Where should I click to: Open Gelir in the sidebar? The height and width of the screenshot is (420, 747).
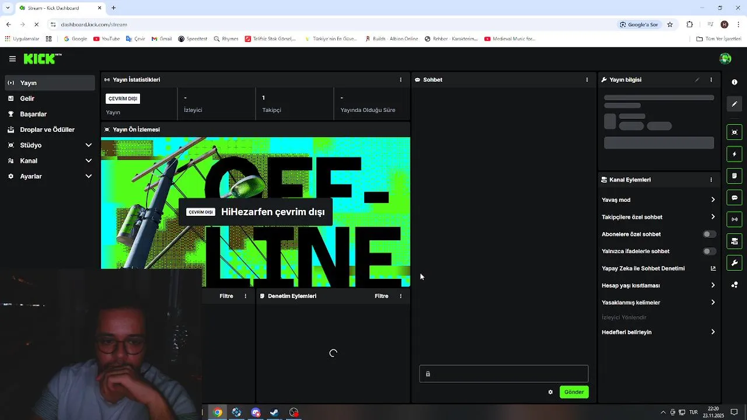pyautogui.click(x=50, y=99)
